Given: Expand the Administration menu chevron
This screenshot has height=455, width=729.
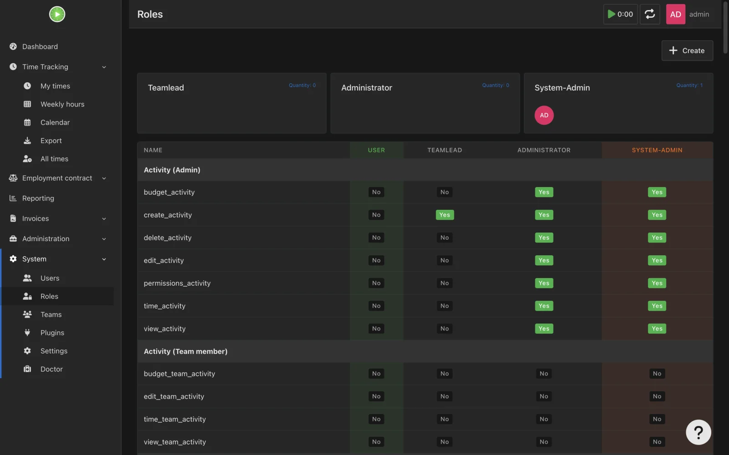Looking at the screenshot, I should click(104, 239).
